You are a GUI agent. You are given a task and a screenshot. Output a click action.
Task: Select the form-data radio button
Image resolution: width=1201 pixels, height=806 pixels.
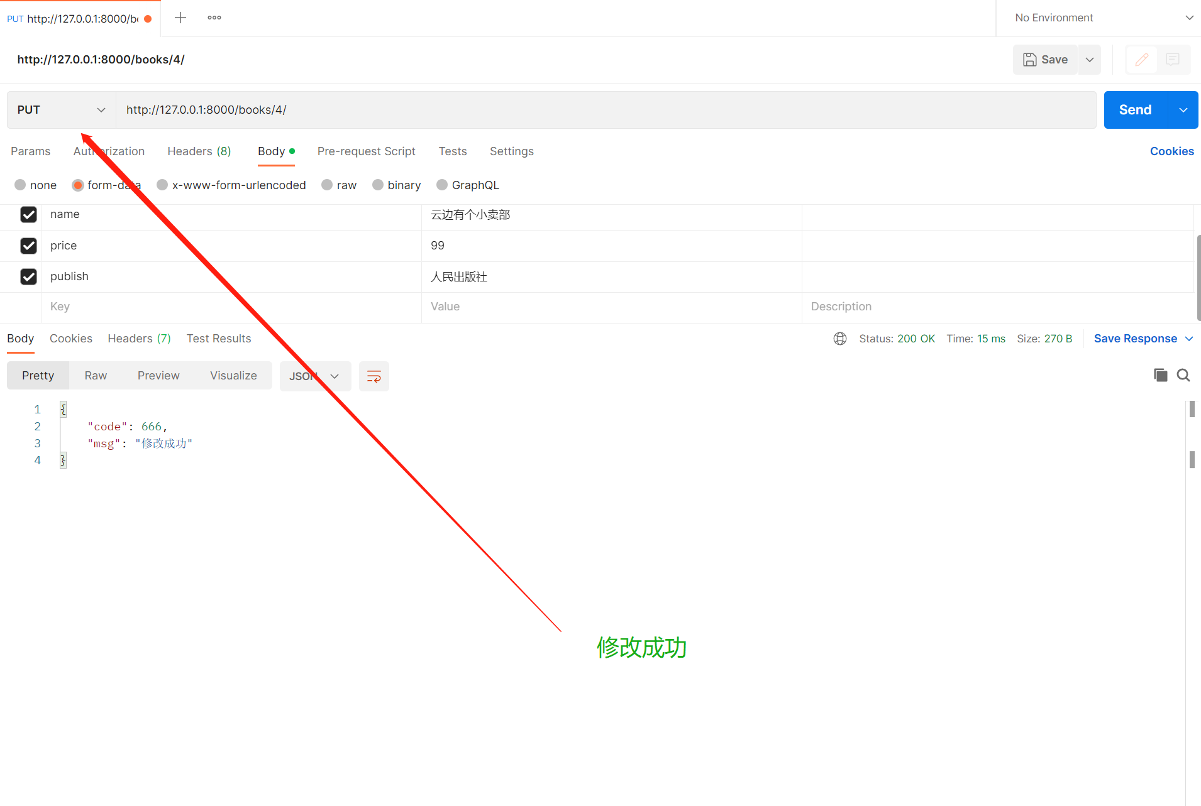click(78, 185)
